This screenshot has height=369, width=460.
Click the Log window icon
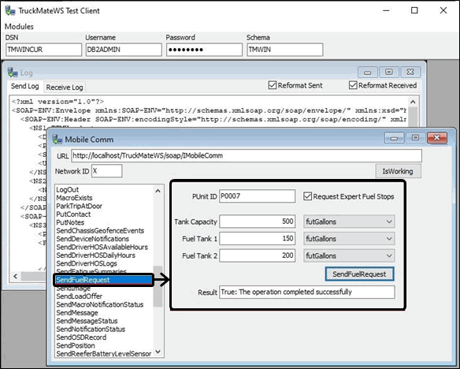point(13,73)
